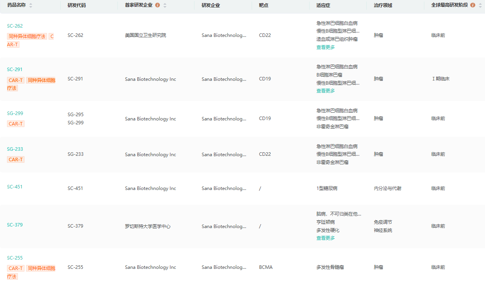This screenshot has height=284, width=485.
Task: Click 神经系统 in SC-379 row
Action: click(x=383, y=230)
